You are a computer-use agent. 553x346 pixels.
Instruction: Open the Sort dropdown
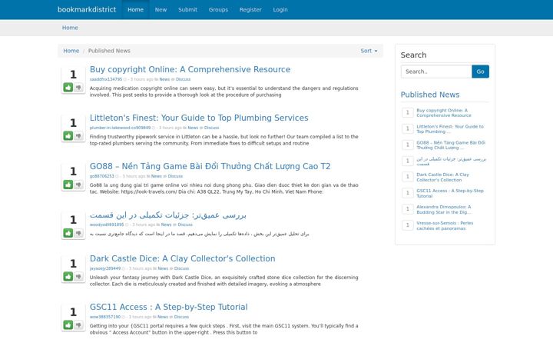pyautogui.click(x=369, y=51)
